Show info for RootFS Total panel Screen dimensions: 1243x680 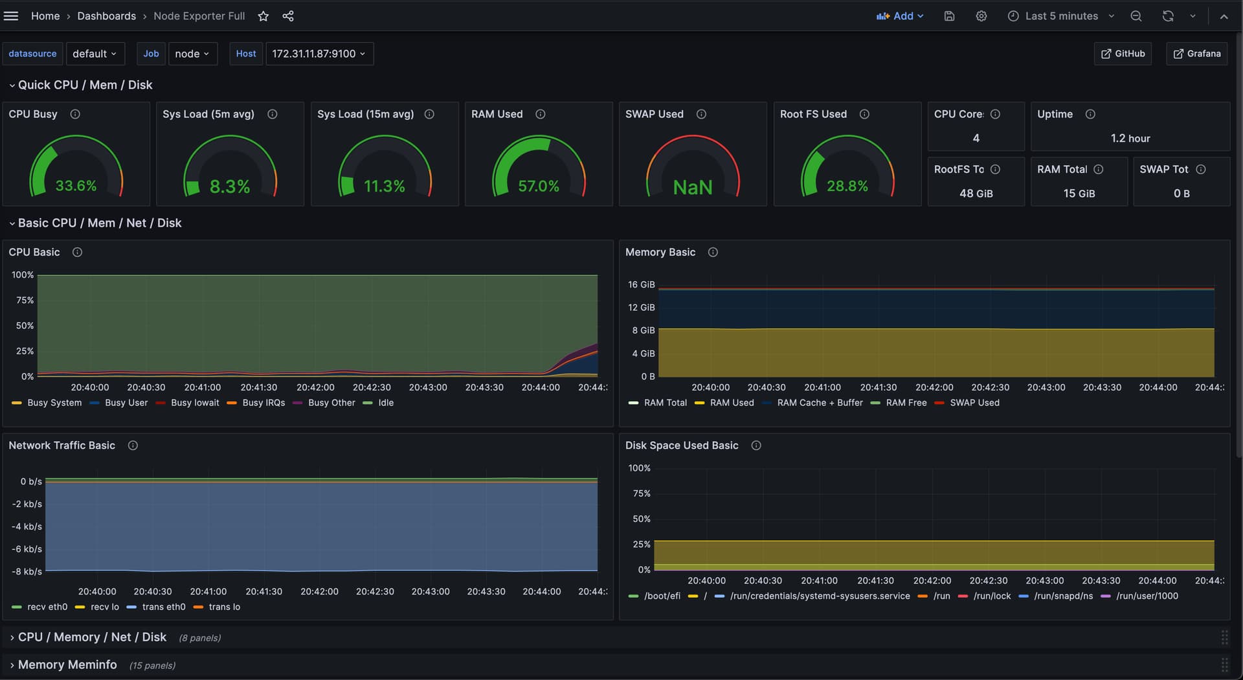pos(996,169)
